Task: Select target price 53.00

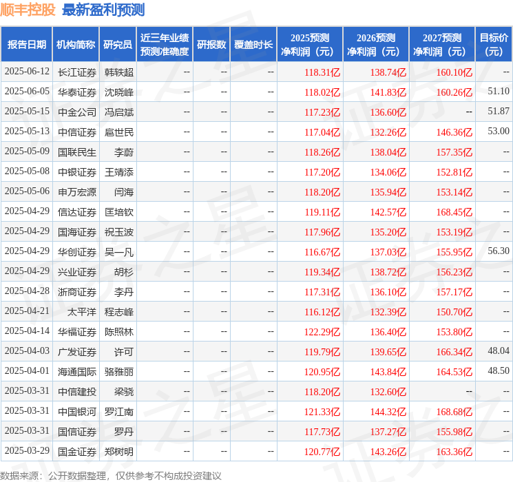Action: pyautogui.click(x=499, y=132)
